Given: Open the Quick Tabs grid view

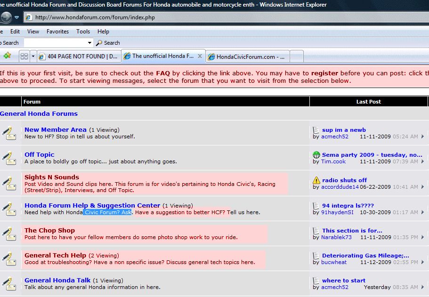Looking at the screenshot, I should click(x=24, y=56).
